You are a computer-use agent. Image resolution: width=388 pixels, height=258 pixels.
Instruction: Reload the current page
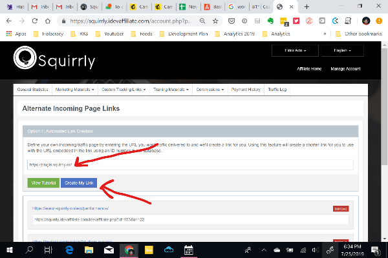(35, 21)
